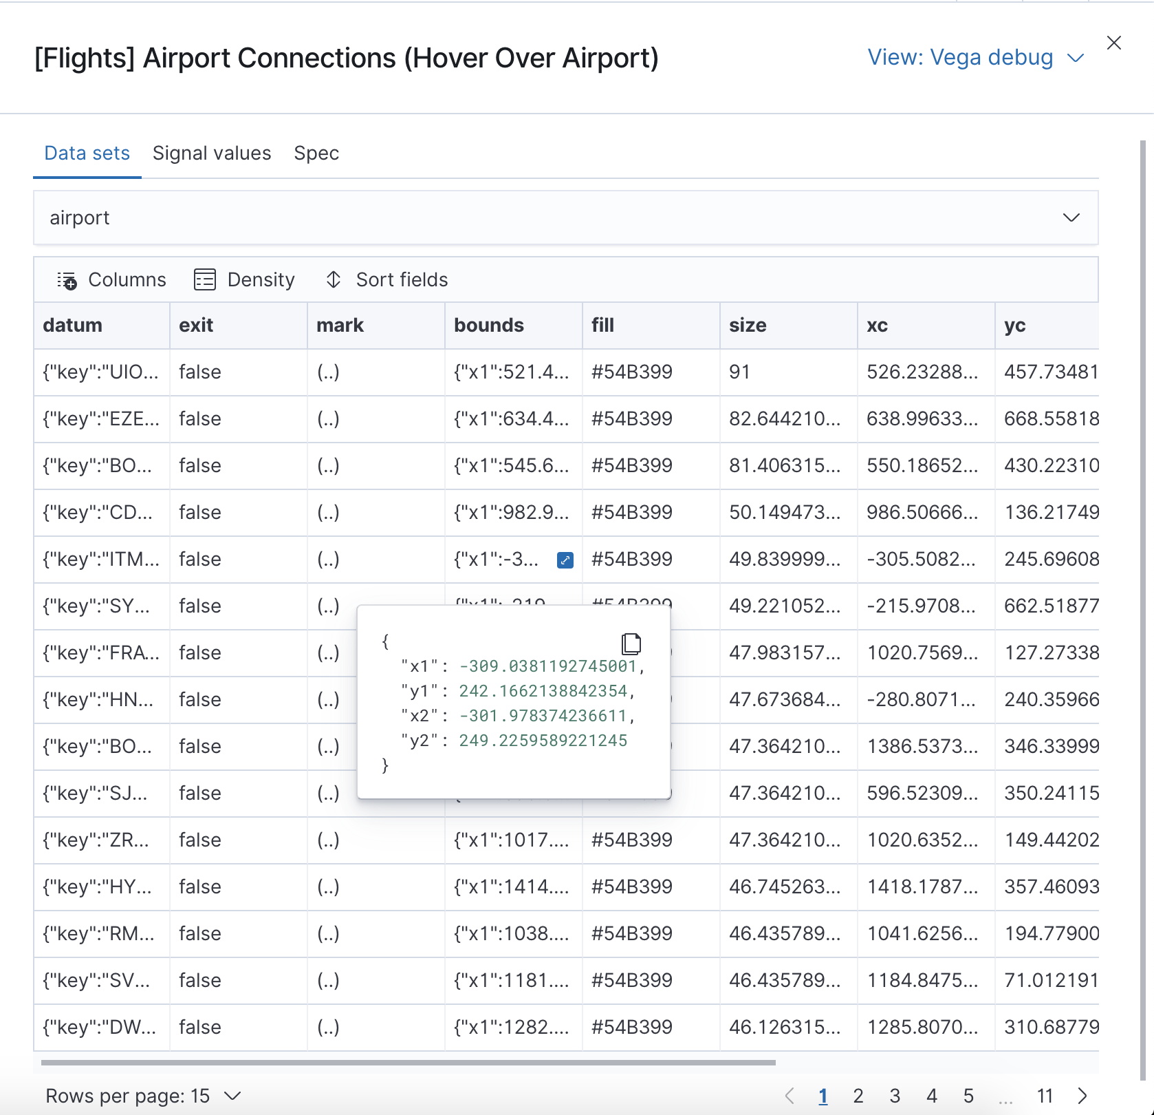
Task: Jump to page 3
Action: pyautogui.click(x=895, y=1096)
